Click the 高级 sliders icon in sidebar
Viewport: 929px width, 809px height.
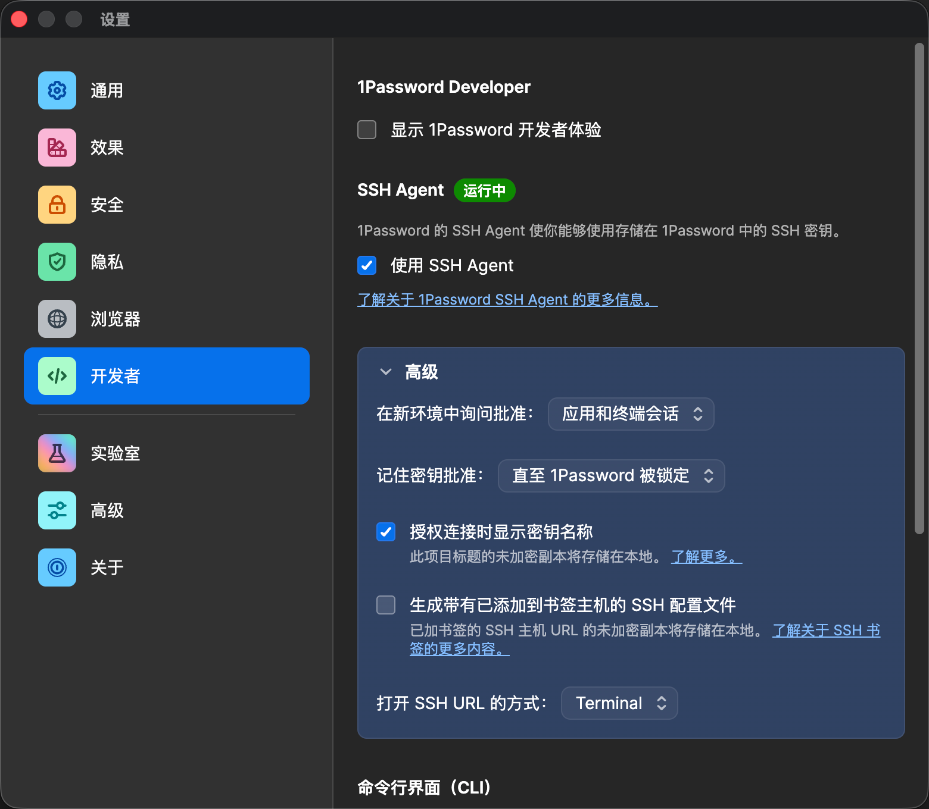[57, 510]
